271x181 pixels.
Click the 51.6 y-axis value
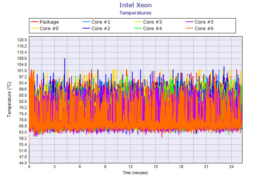pos(23,151)
